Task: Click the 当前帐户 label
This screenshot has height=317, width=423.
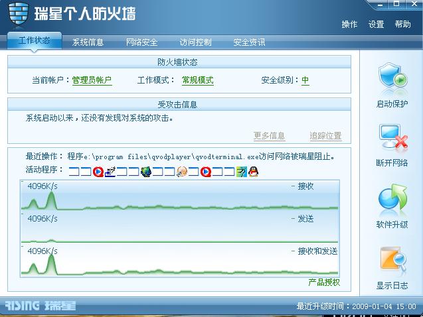Action: coord(50,80)
